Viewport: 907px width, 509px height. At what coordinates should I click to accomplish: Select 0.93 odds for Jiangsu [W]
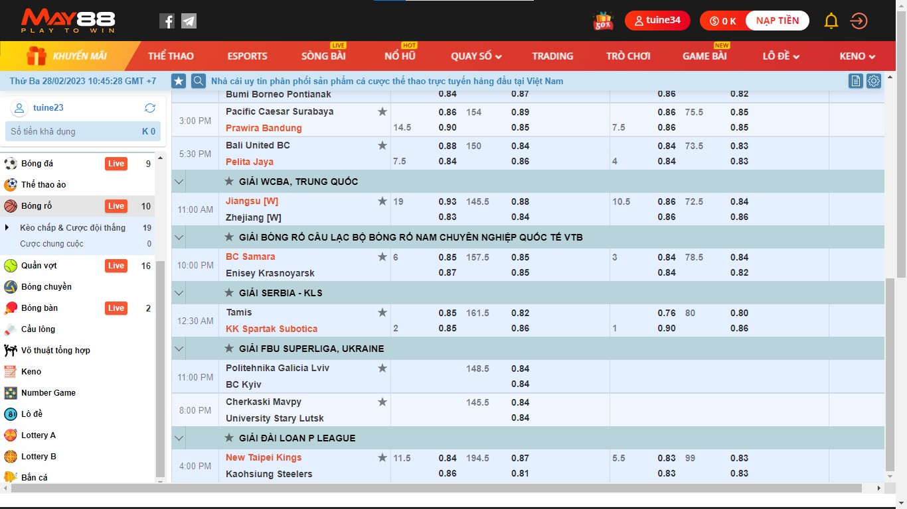tap(448, 201)
